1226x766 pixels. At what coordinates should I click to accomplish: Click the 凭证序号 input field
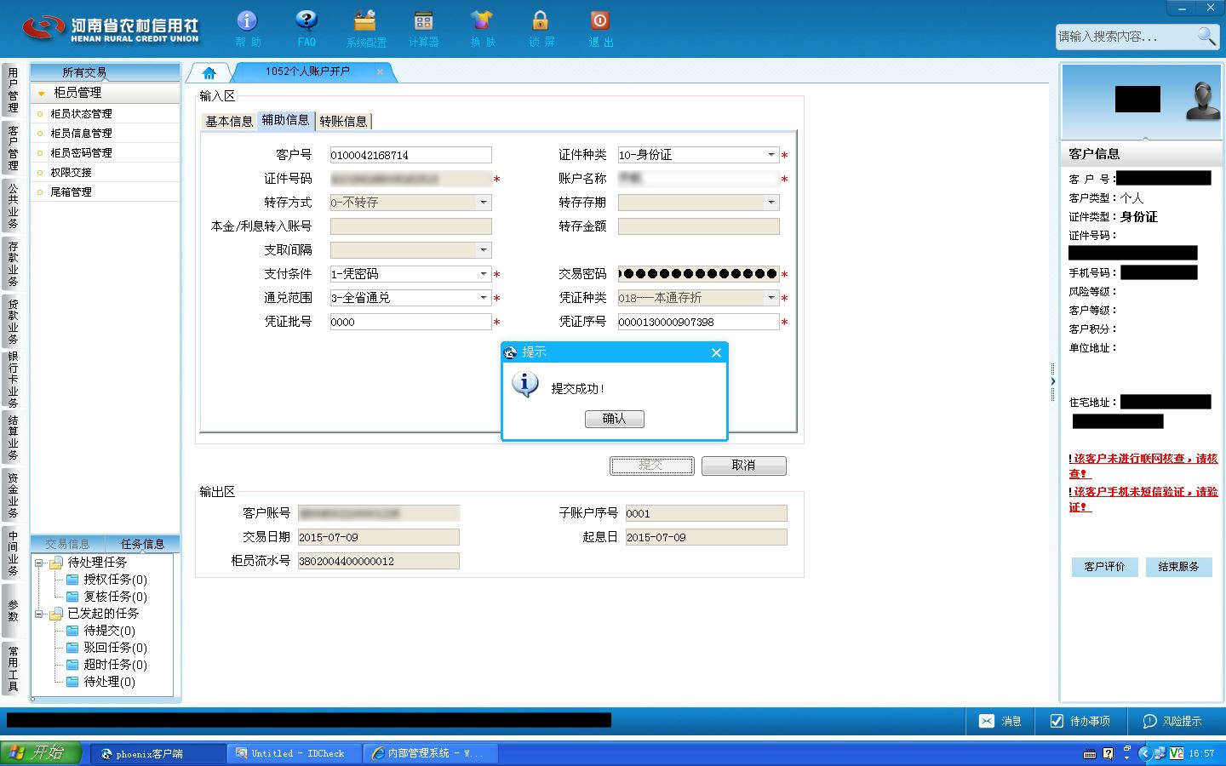click(698, 322)
